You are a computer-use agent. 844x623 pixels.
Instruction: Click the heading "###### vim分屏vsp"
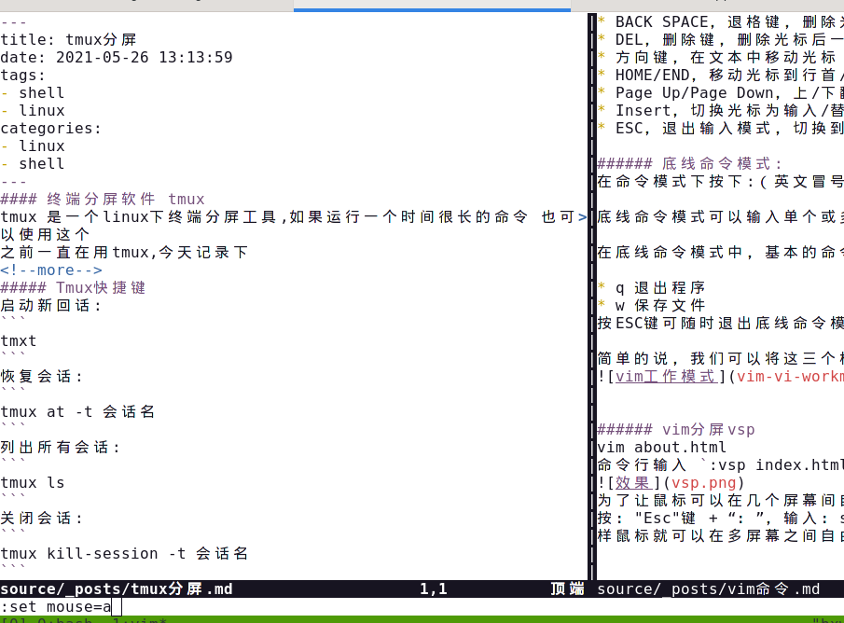tap(676, 430)
